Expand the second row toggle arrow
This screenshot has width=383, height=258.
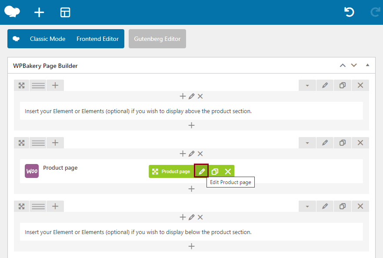[x=307, y=143]
